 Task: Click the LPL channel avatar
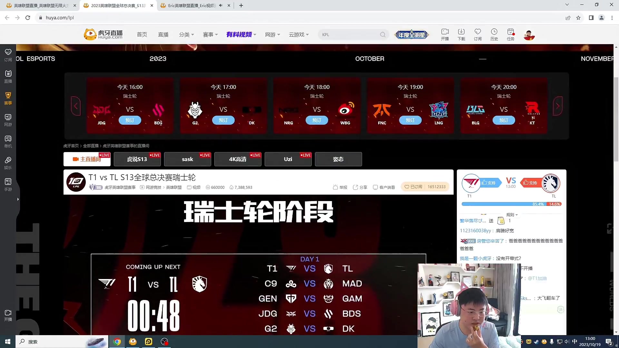pos(76,182)
